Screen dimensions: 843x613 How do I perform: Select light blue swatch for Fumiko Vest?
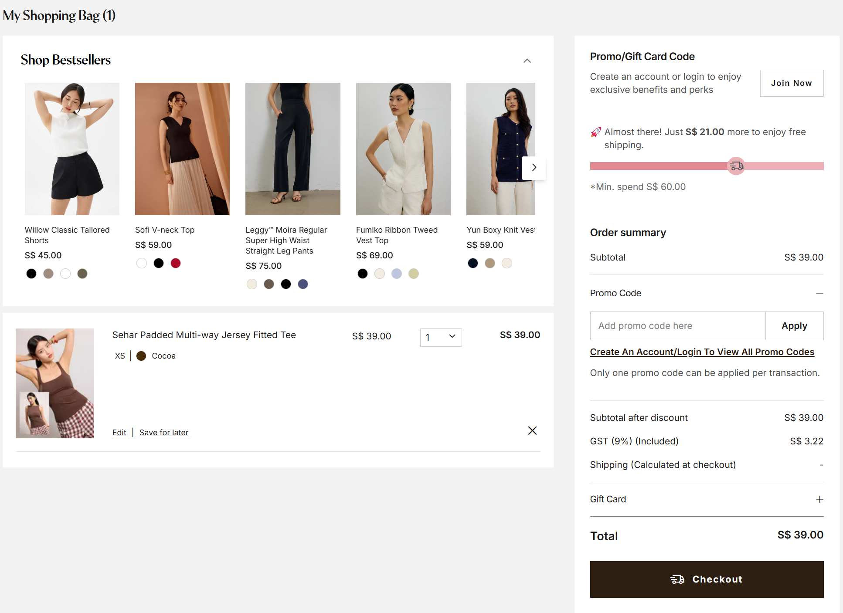point(397,274)
